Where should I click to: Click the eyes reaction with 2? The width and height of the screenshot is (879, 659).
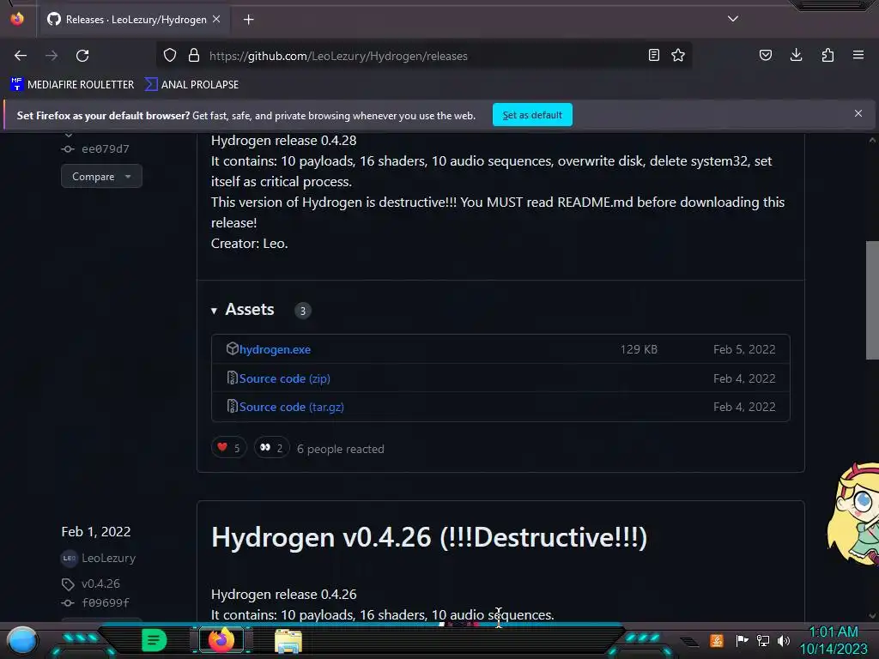click(271, 448)
